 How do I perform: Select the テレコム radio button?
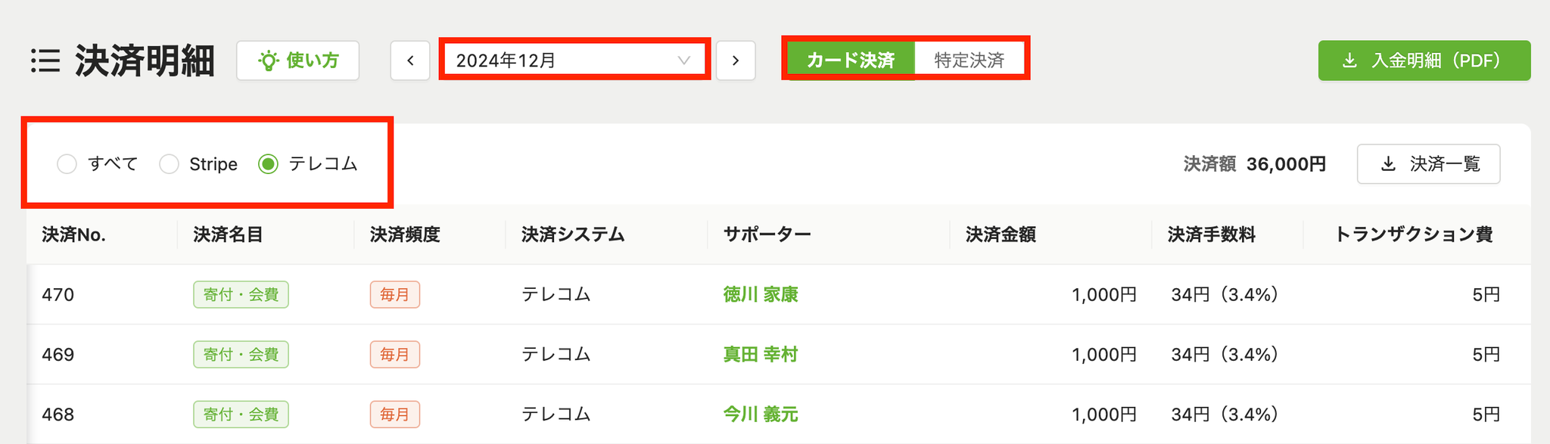(269, 164)
